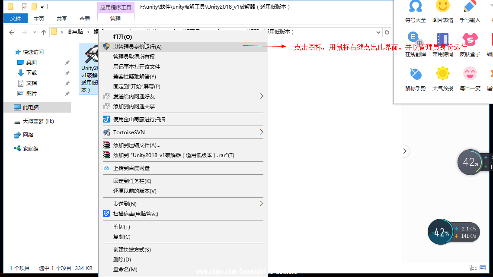
Task: Choose 固定到"开始"屏幕(P) menu entry
Action: (183, 86)
